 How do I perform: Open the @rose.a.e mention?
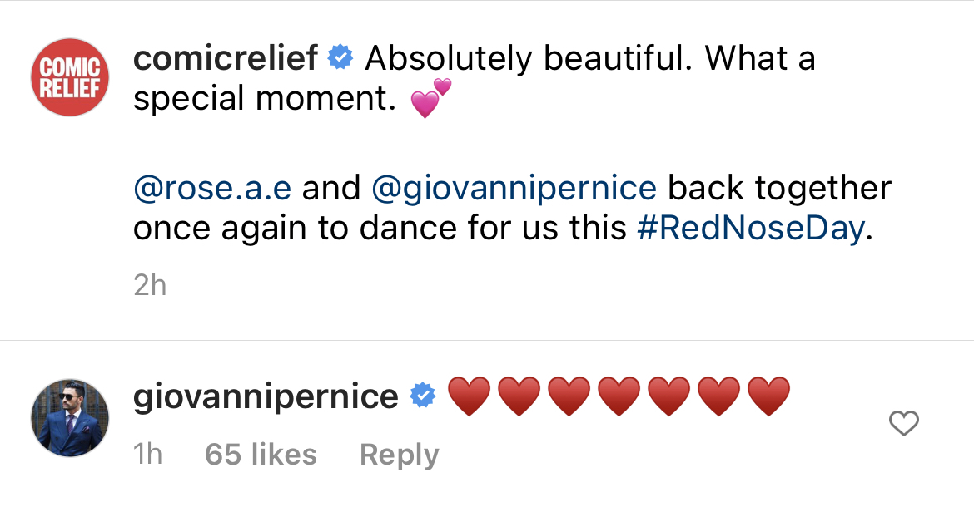pos(212,188)
